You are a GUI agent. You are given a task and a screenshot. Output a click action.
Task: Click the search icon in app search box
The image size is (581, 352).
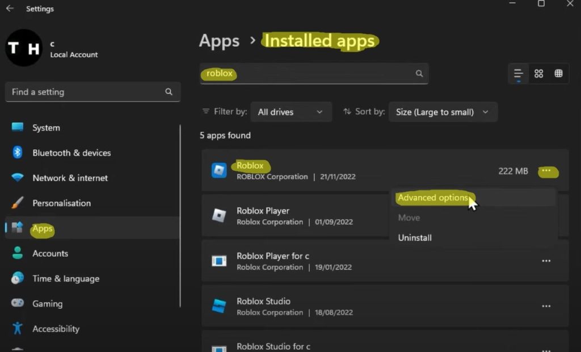tap(419, 73)
